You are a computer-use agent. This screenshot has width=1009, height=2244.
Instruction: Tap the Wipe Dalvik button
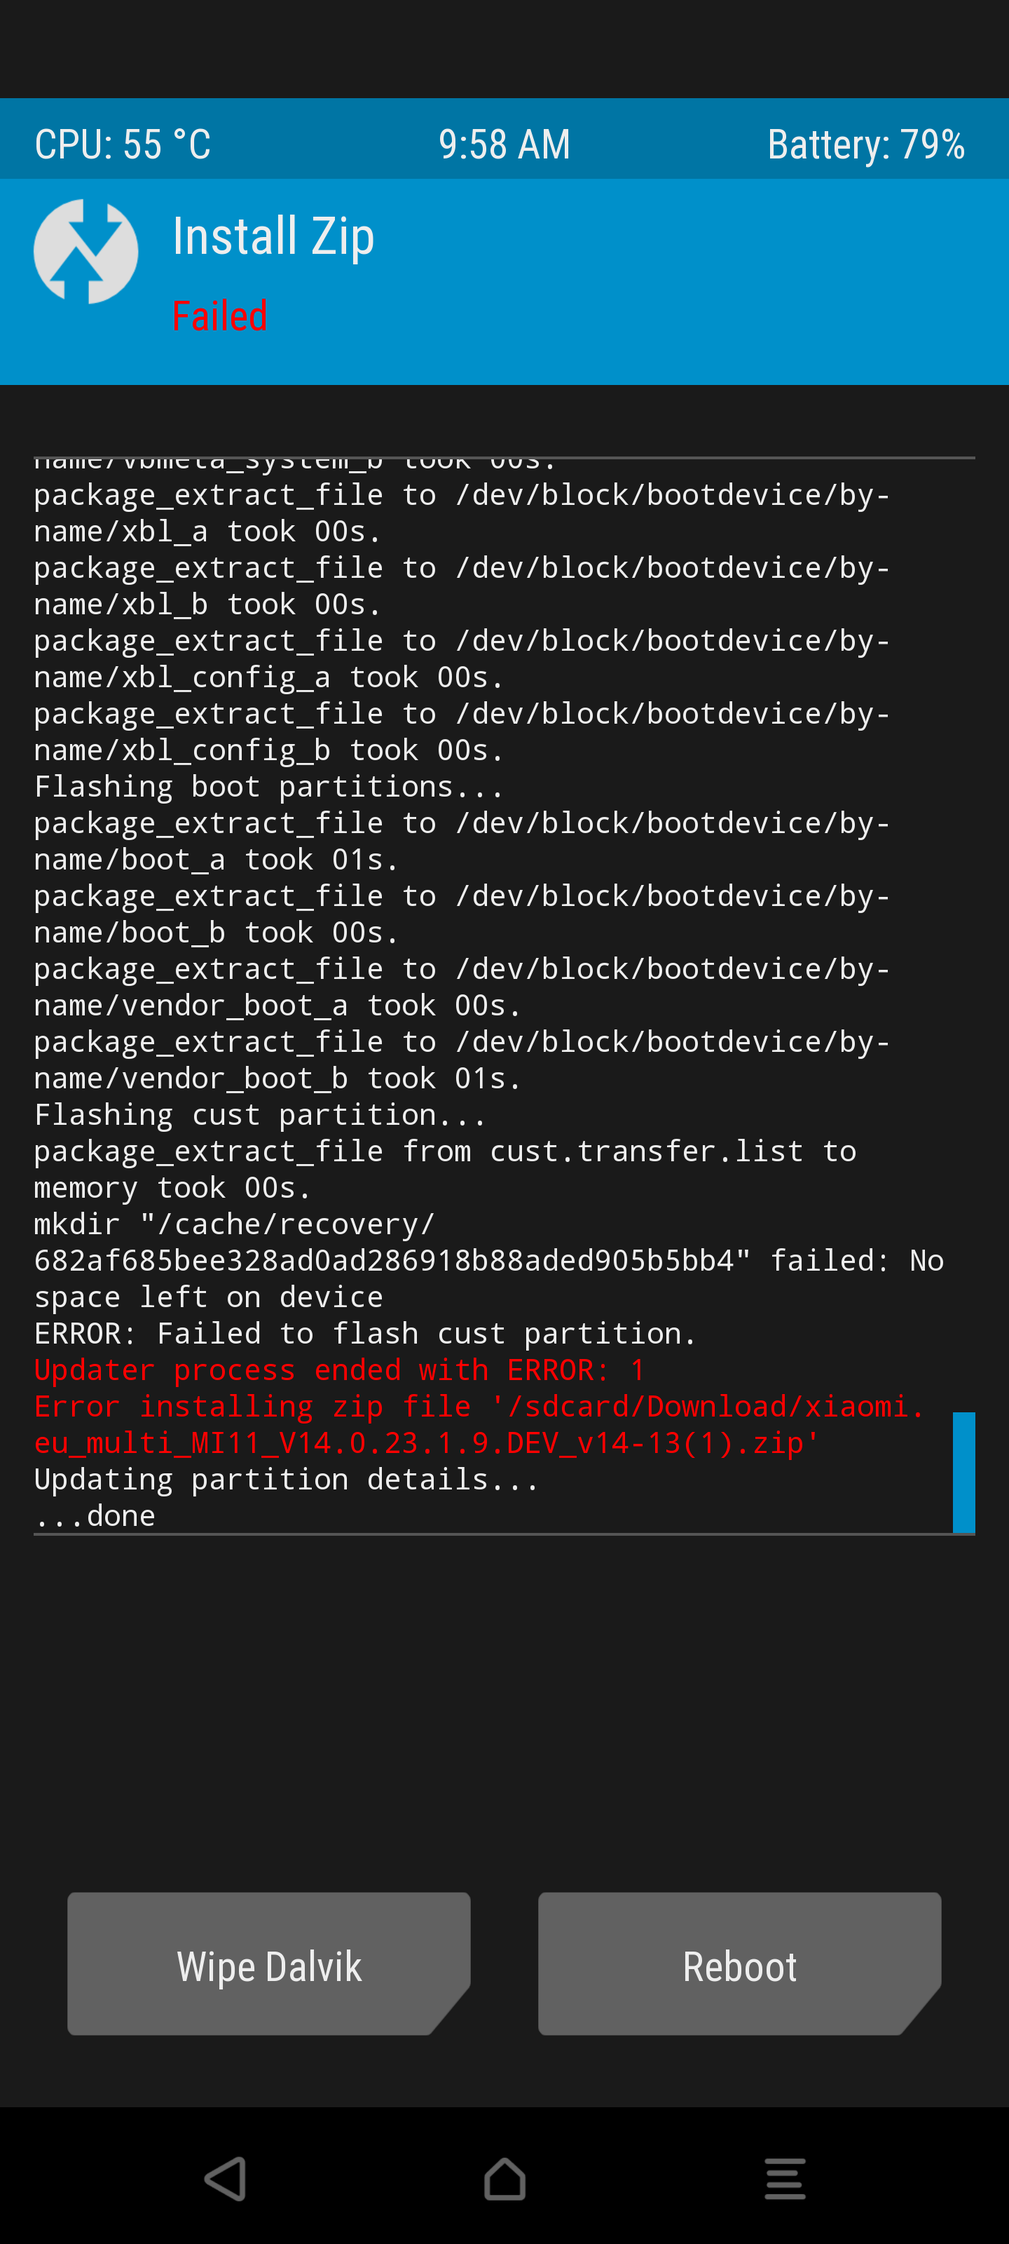point(269,1963)
